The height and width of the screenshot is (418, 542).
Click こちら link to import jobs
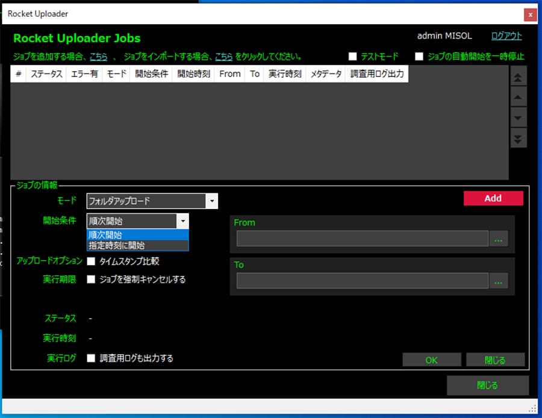pyautogui.click(x=223, y=57)
